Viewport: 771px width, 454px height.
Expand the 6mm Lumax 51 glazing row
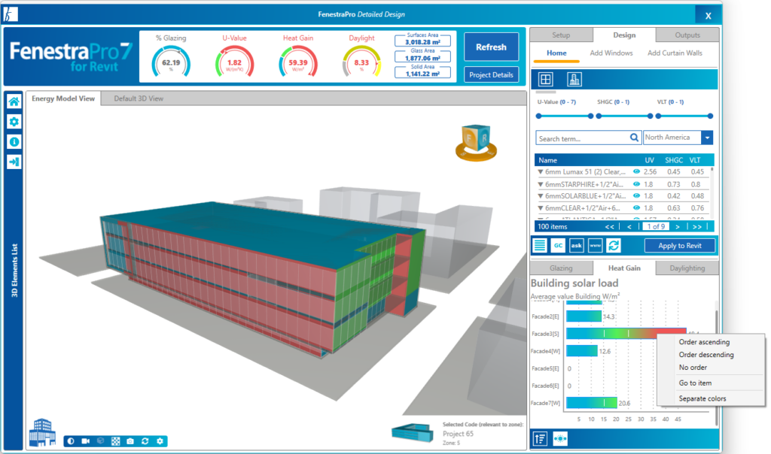(x=541, y=172)
